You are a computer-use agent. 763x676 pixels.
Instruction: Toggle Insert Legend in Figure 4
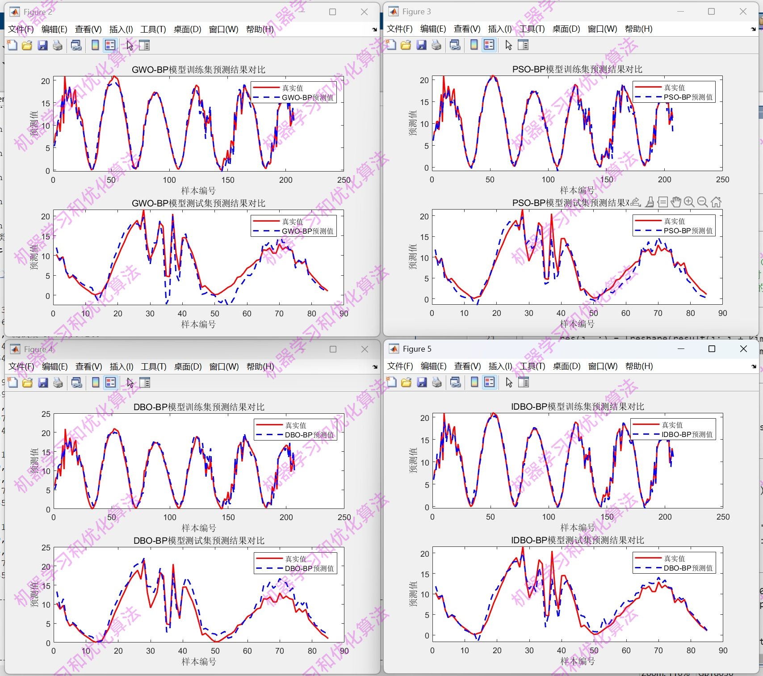coord(110,382)
